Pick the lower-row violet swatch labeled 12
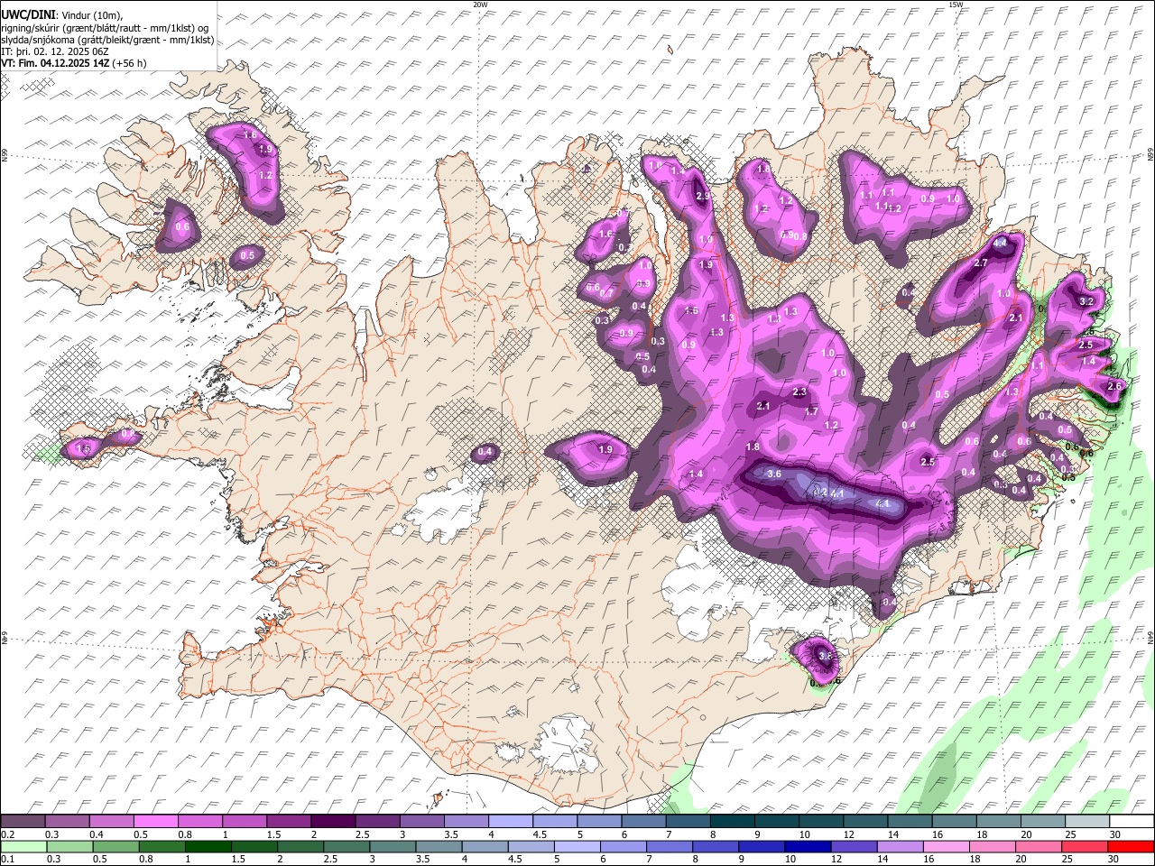 click(x=853, y=846)
